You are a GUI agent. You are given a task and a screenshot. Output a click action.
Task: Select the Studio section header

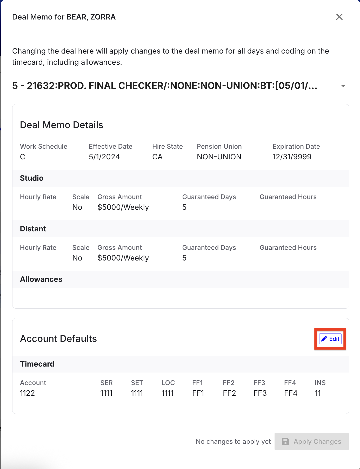click(x=32, y=178)
